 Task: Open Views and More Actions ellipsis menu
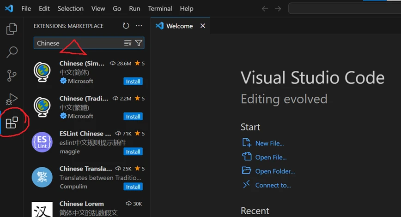pyautogui.click(x=139, y=26)
